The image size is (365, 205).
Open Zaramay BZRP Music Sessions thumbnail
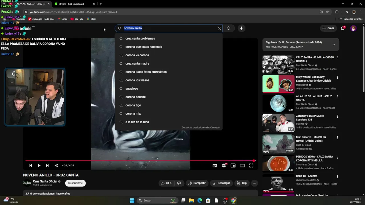coord(278,123)
